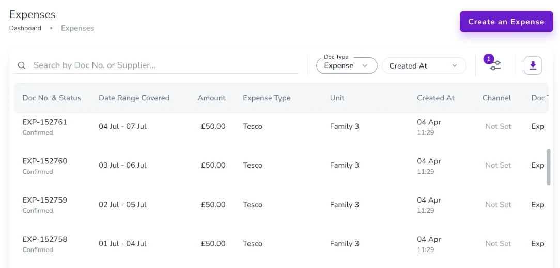Screen dimensions: 560x268
Task: Click the search magnifier icon
Action: [22, 65]
